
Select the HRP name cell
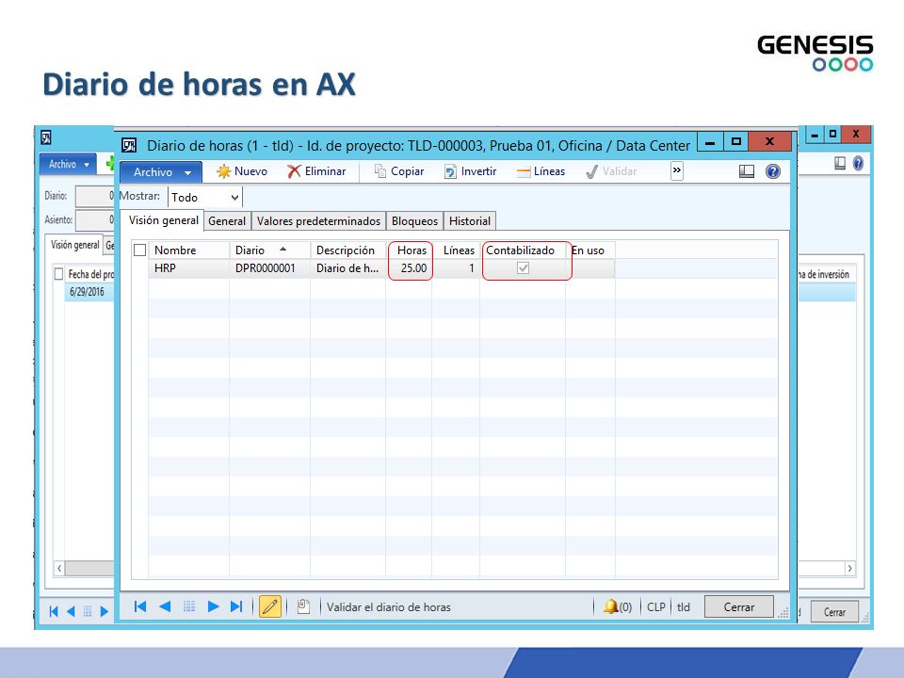click(x=188, y=268)
